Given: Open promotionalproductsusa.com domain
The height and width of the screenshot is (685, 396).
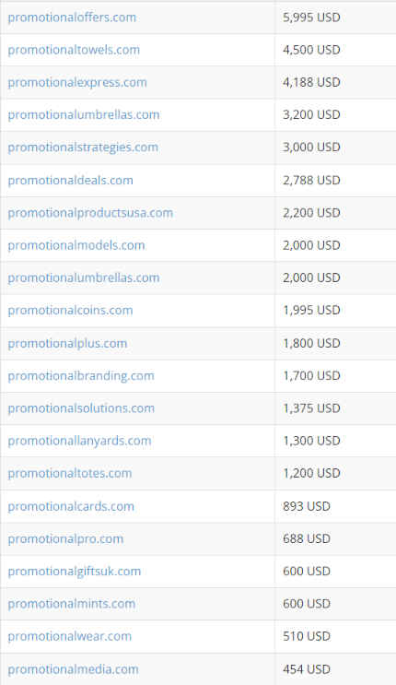Looking at the screenshot, I should 90,213.
